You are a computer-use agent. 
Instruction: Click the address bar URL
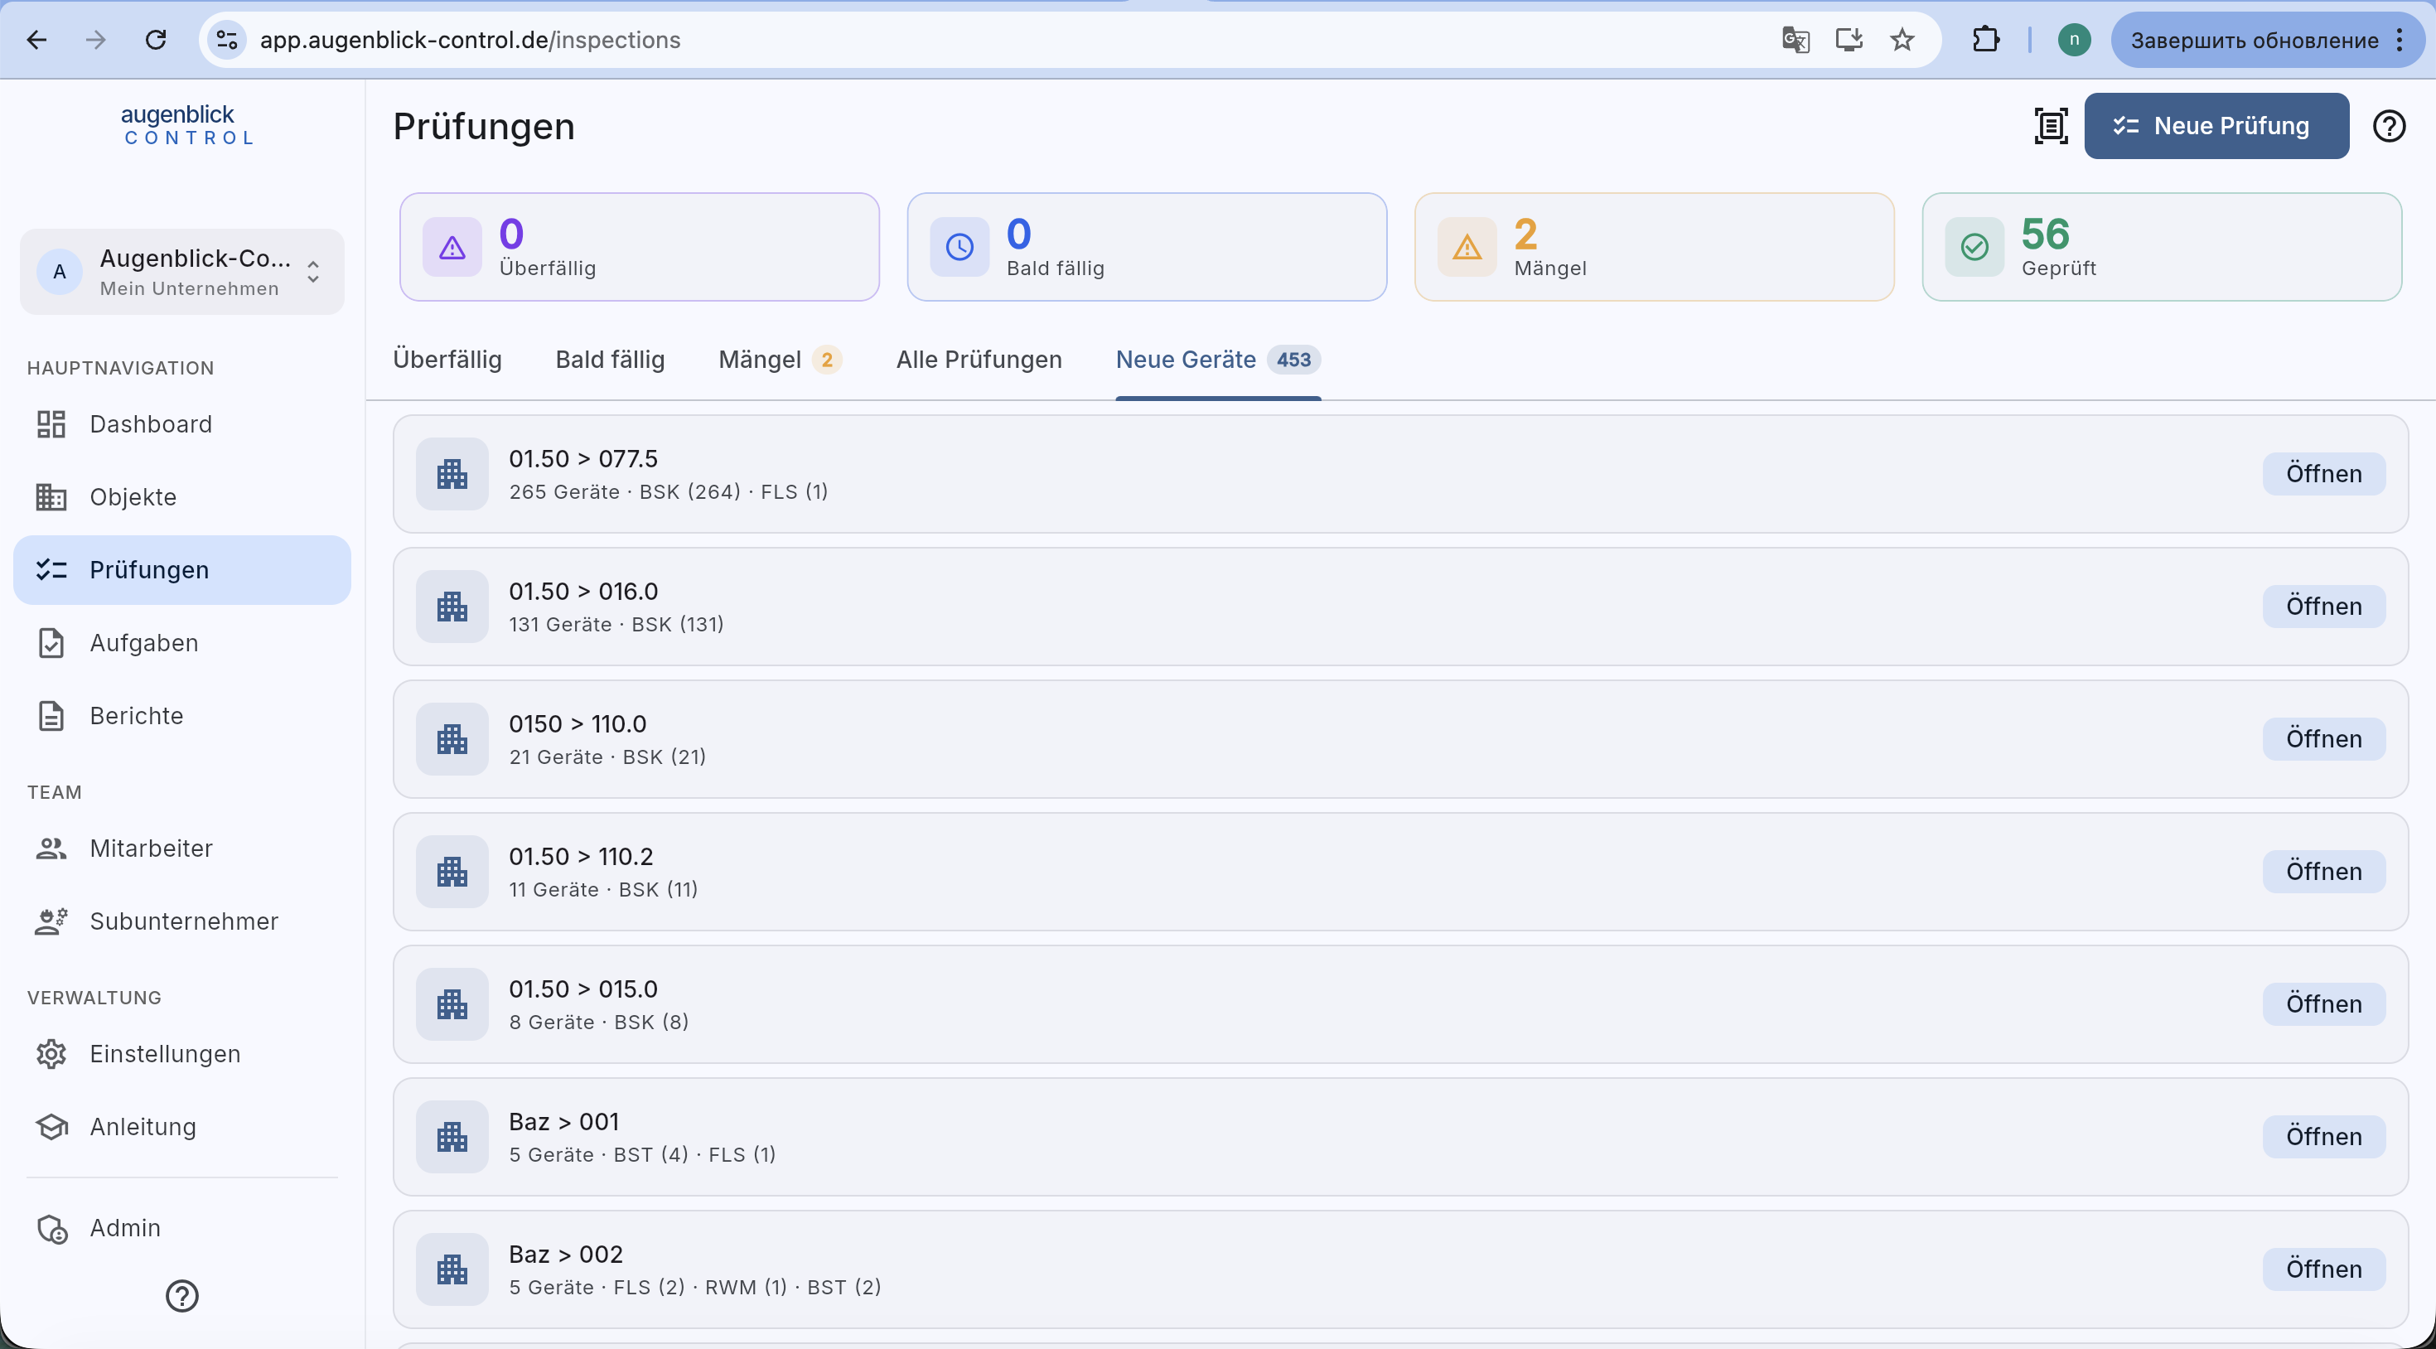(x=470, y=40)
